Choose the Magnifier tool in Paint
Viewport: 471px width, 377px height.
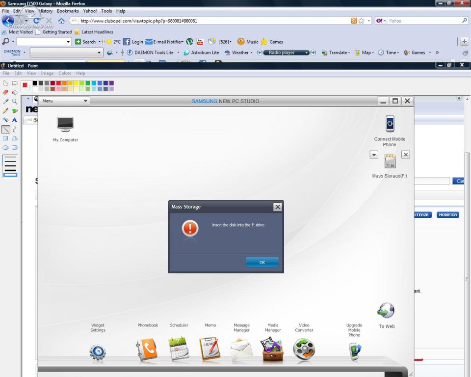coord(15,102)
